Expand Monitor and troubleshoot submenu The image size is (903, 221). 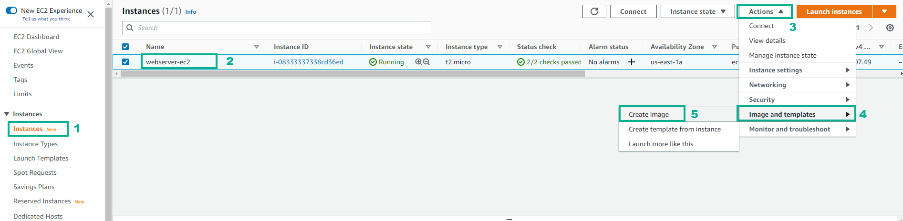click(x=797, y=129)
